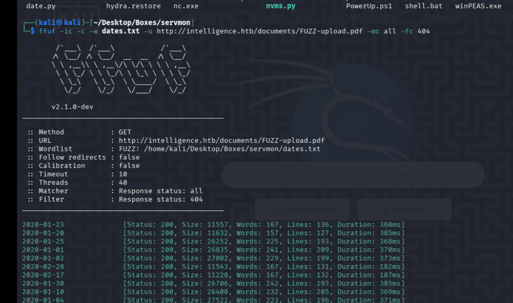
Task: Click the nvms.py file name in listing
Action: tap(280, 6)
